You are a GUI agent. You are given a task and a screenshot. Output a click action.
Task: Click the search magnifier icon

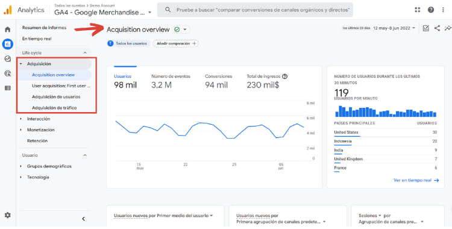[x=168, y=10]
